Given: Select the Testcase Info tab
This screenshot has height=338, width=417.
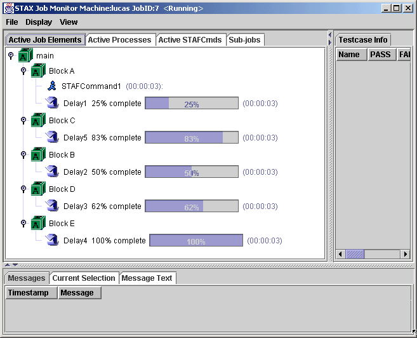Looking at the screenshot, I should tap(363, 39).
